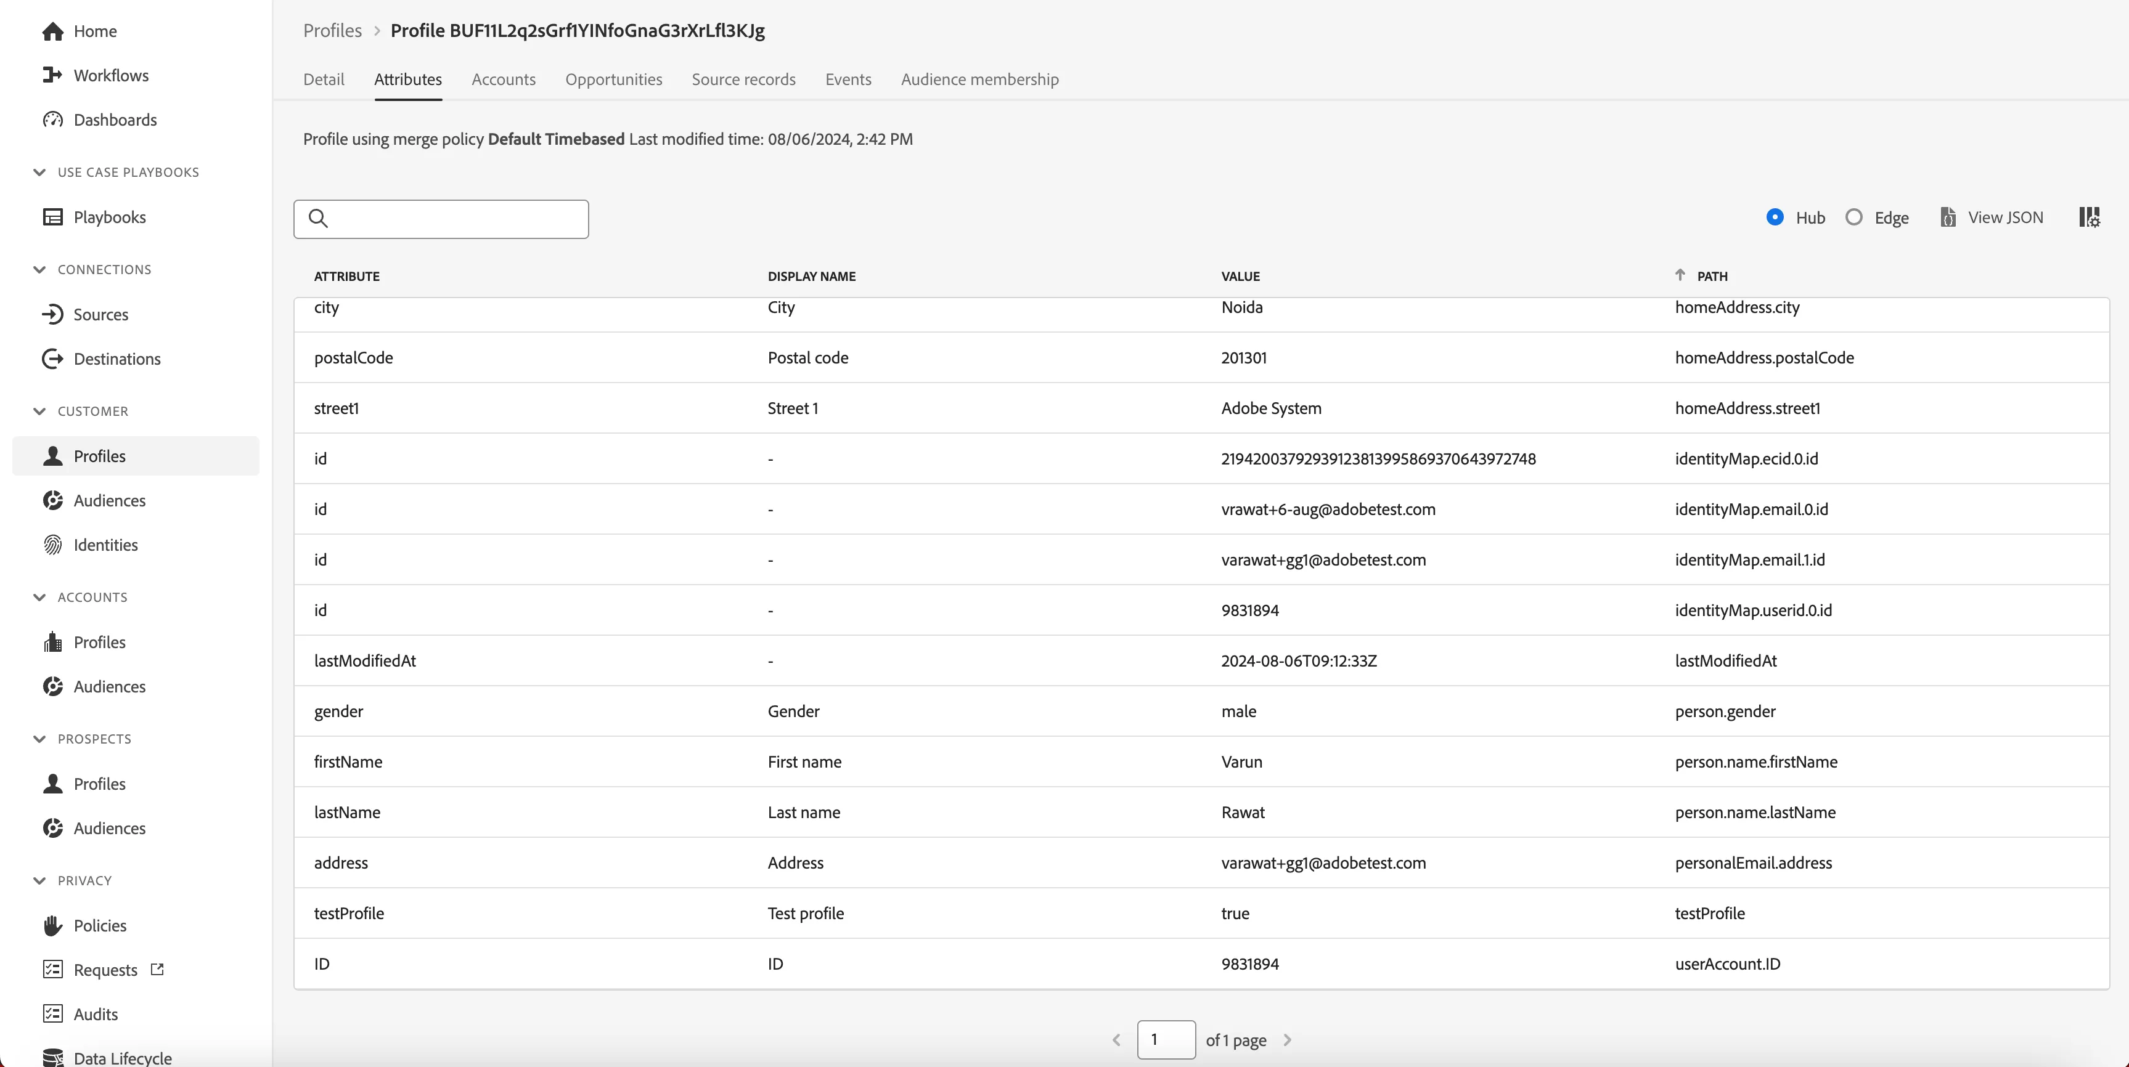Collapse the Prospects section chevron

point(39,739)
